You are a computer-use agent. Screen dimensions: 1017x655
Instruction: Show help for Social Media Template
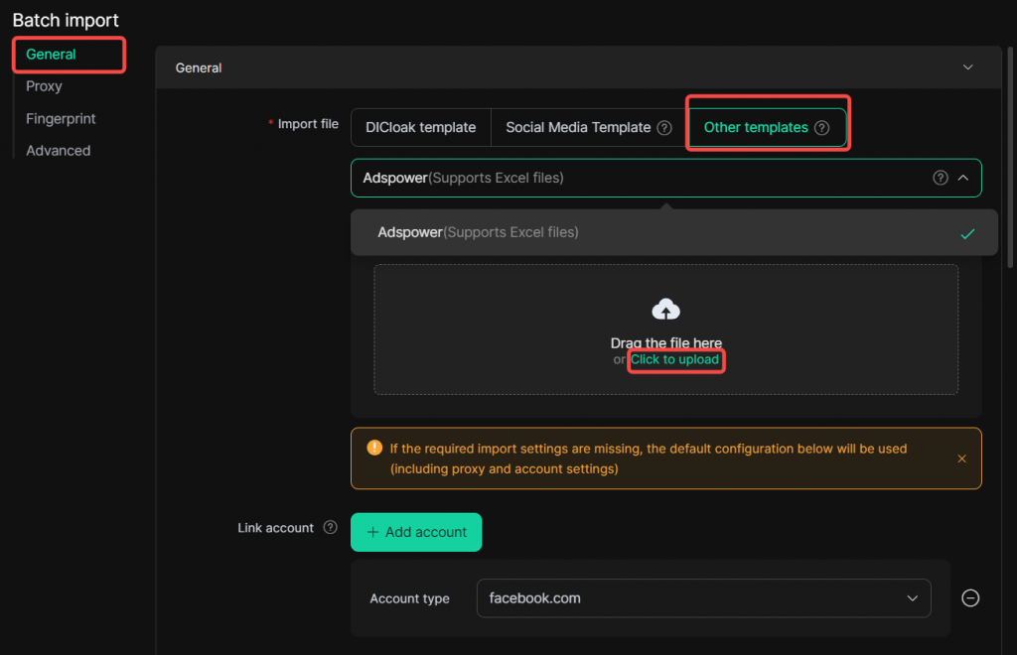(664, 128)
